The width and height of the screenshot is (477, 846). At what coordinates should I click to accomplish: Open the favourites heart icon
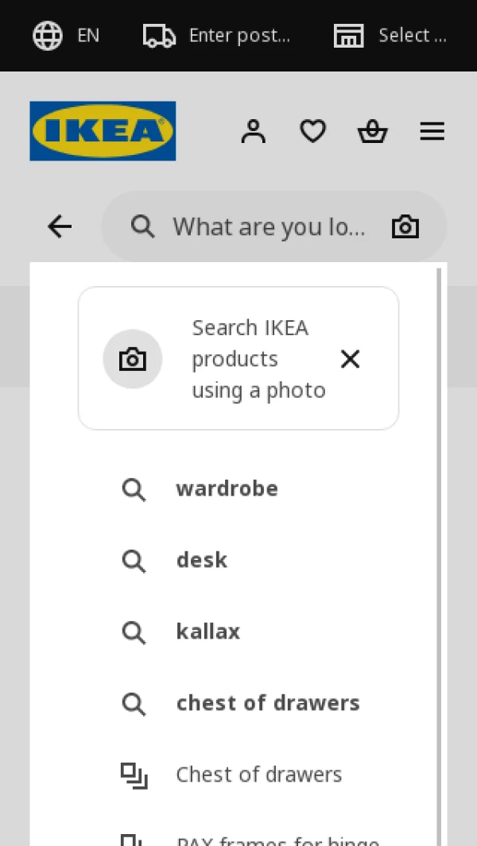point(313,132)
